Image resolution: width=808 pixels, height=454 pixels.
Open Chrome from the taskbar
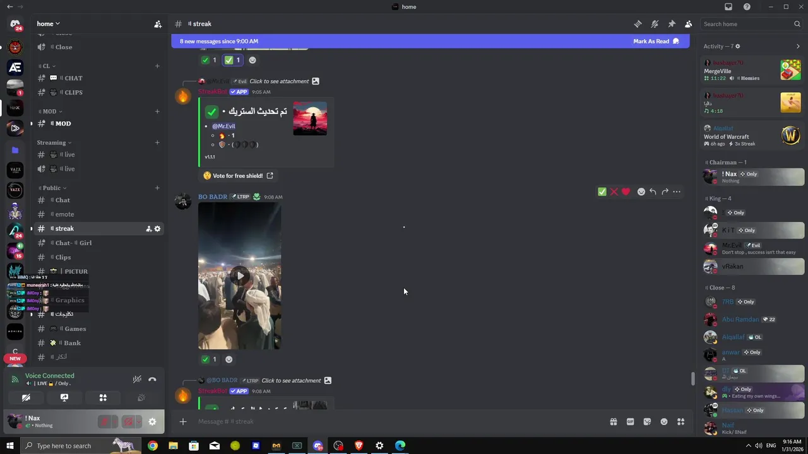[152, 446]
